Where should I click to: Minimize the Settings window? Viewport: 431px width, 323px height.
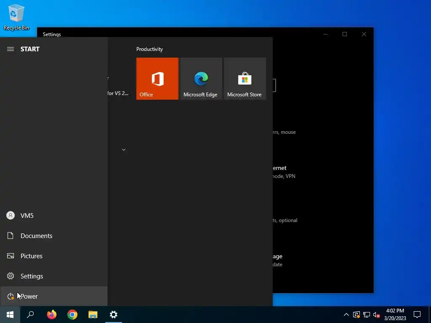tap(325, 34)
